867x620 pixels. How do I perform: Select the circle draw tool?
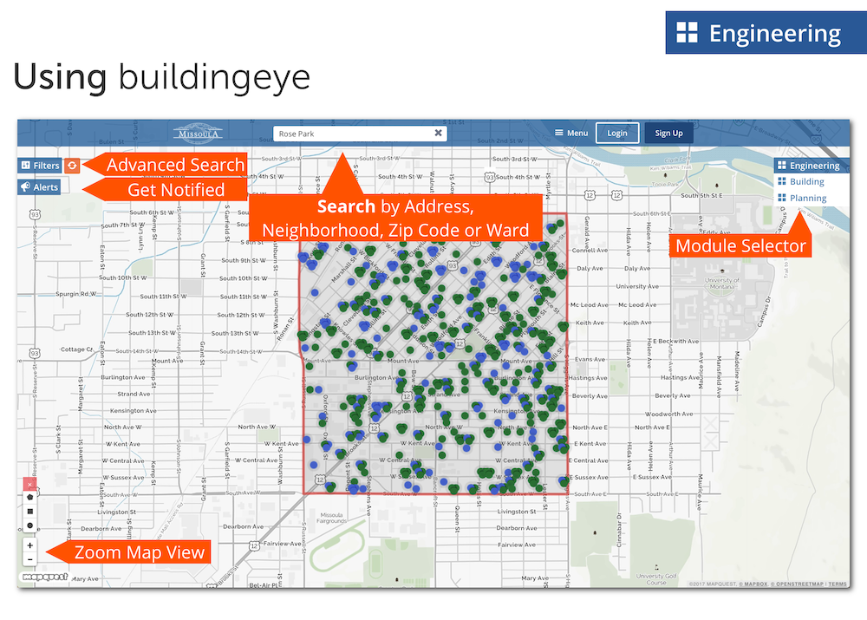click(x=29, y=525)
